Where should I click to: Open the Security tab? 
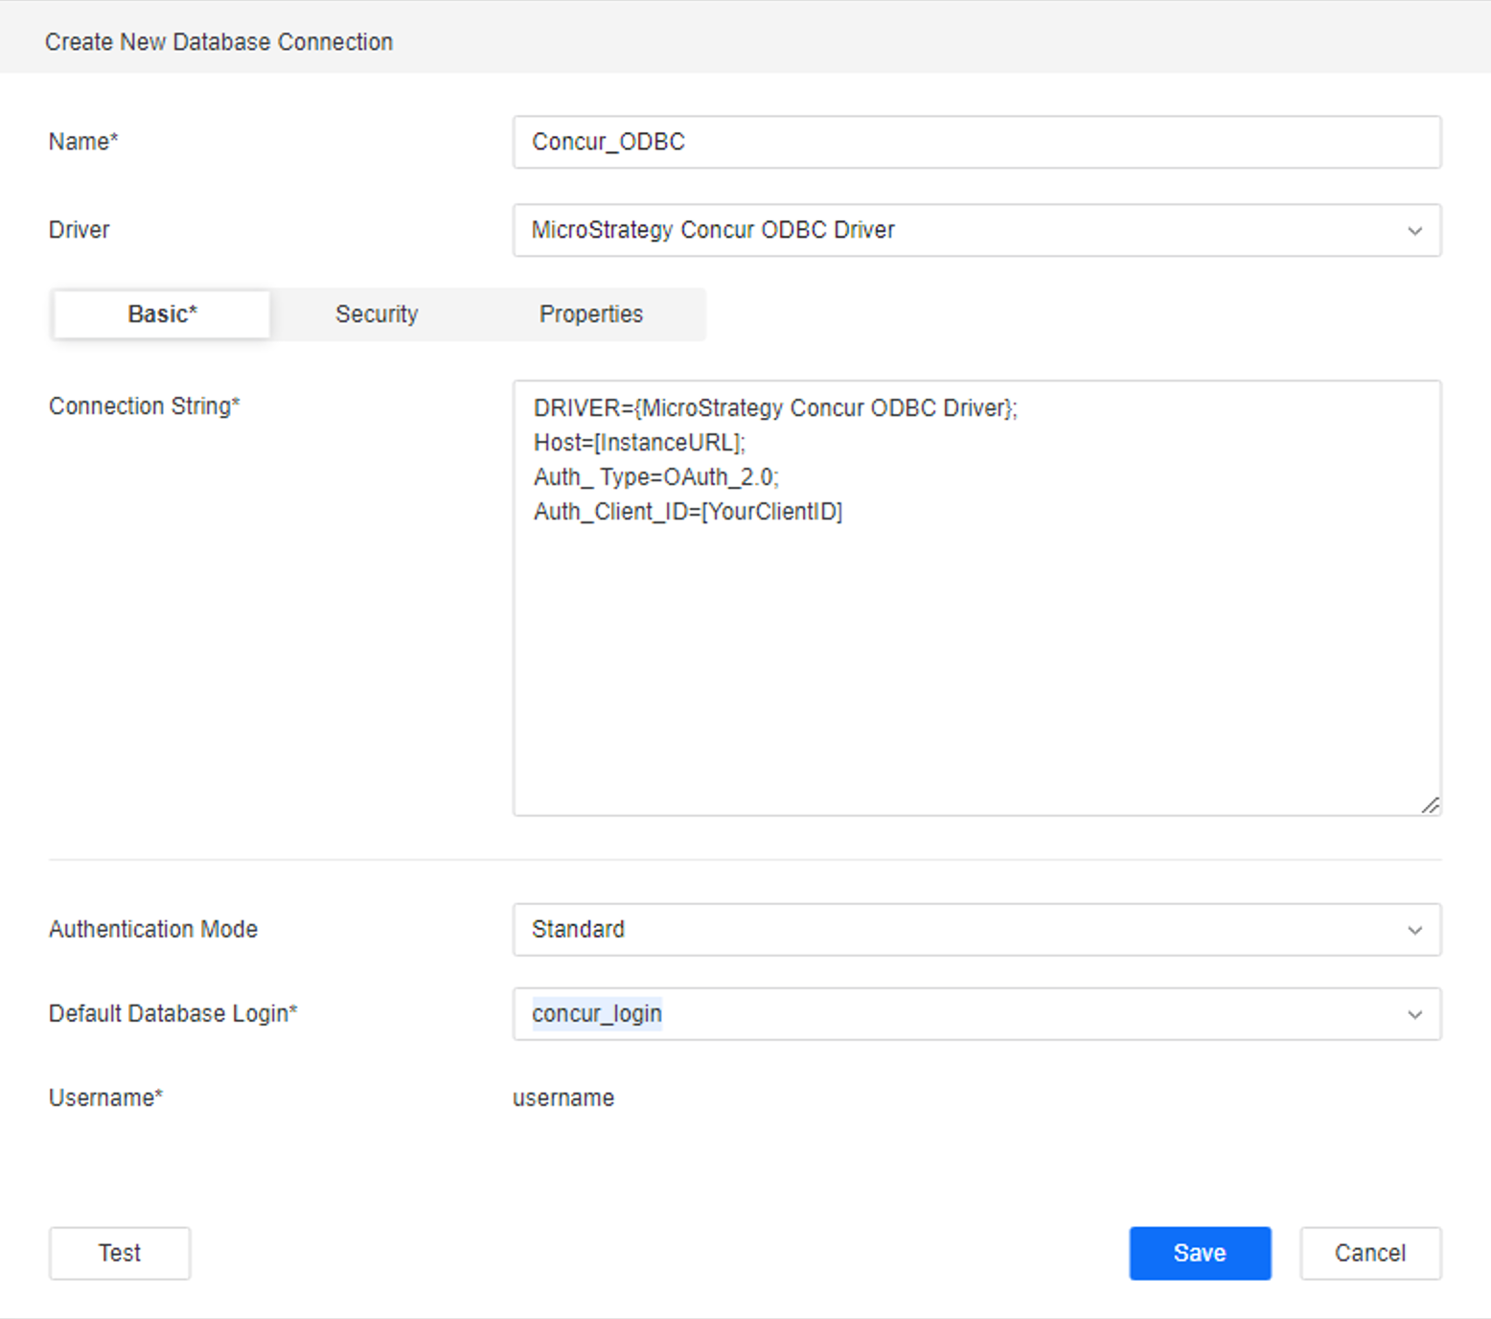377,314
